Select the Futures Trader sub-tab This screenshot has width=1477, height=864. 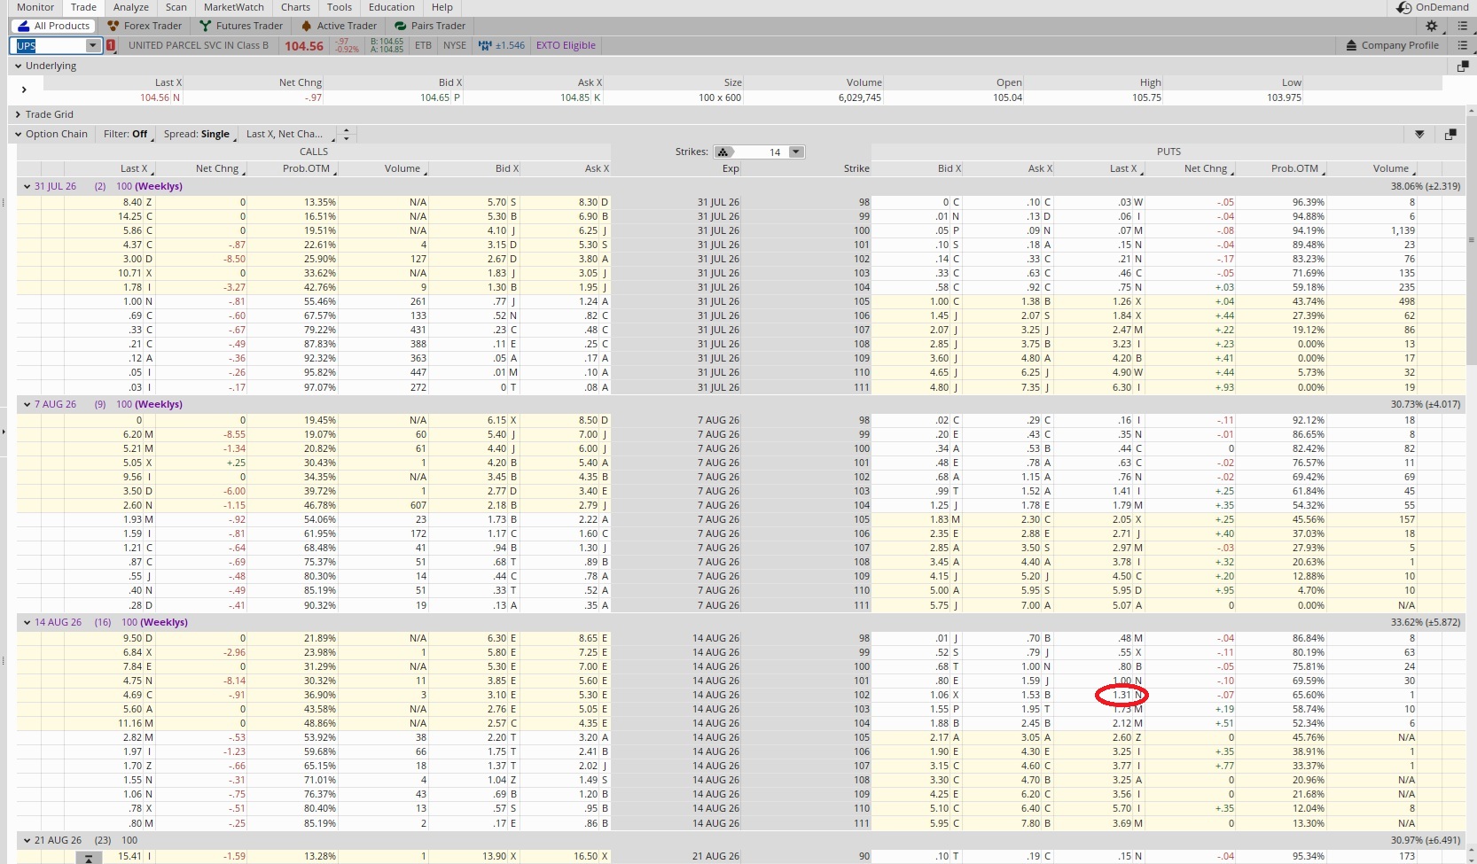pyautogui.click(x=241, y=26)
